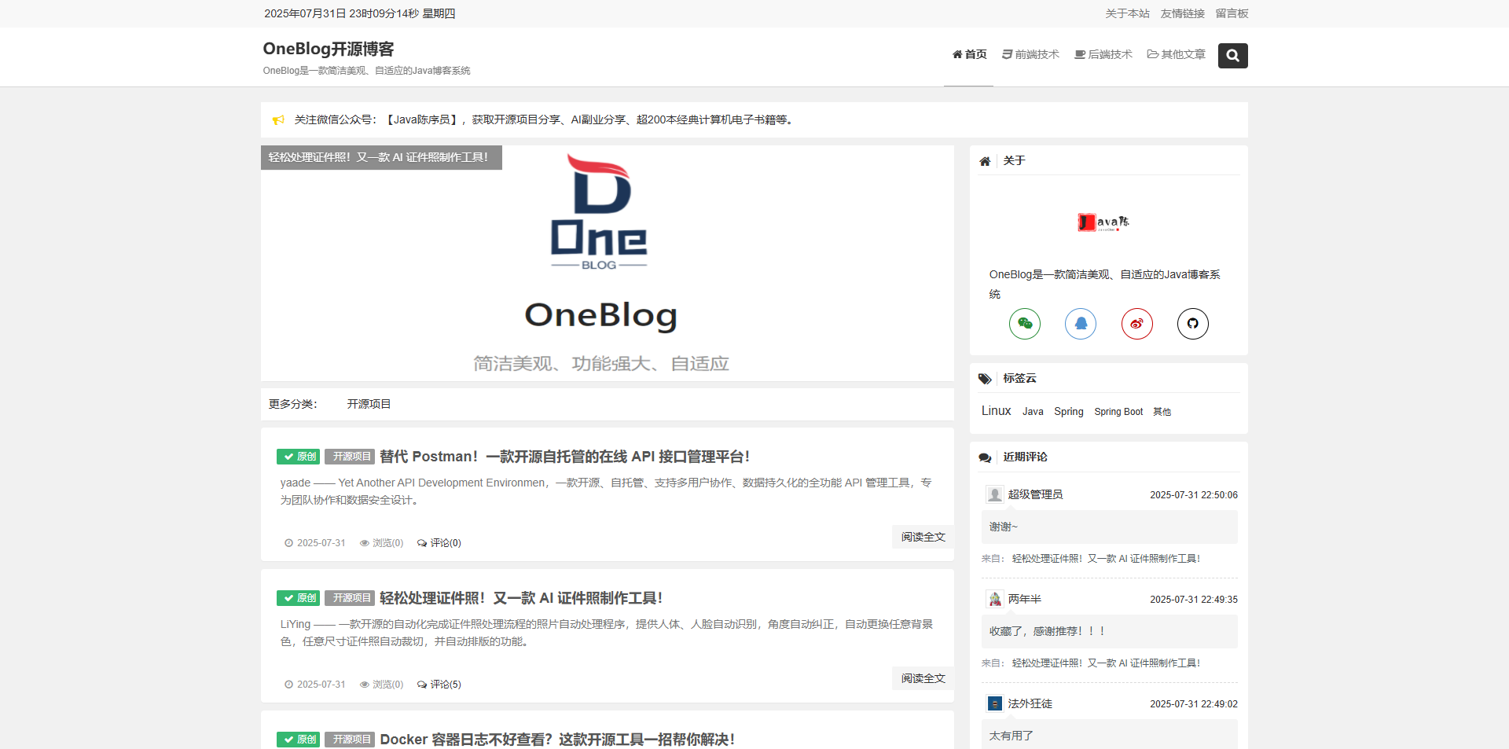Click the date and time display in top bar
Viewport: 1509px width, 749px height.
(x=359, y=13)
